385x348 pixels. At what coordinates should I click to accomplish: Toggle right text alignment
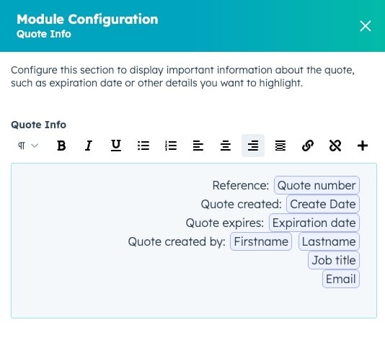pos(253,146)
